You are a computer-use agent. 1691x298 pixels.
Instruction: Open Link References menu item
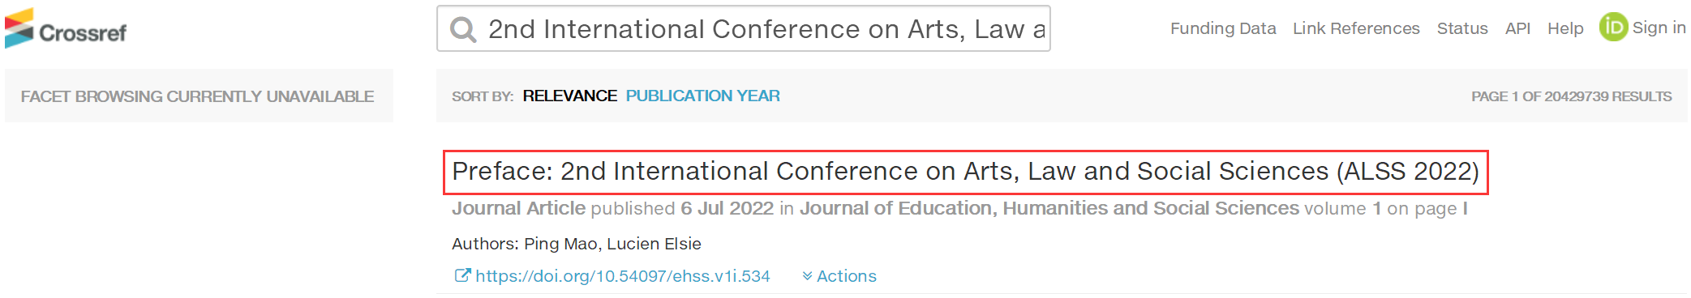coord(1356,28)
